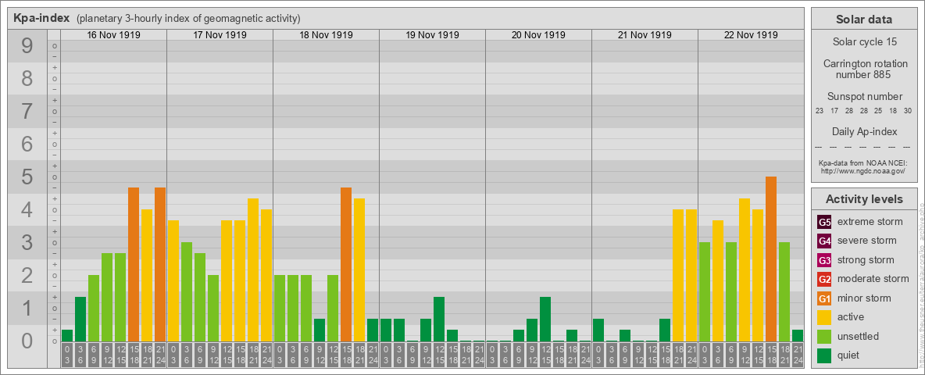Click the 16 Nov 1919 date header
This screenshot has width=925, height=375.
(x=113, y=35)
